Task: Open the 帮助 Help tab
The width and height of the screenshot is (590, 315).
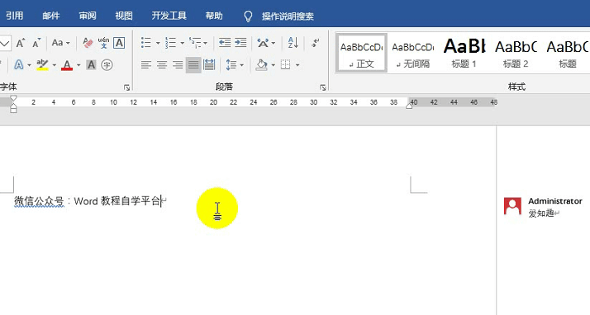Action: [214, 16]
